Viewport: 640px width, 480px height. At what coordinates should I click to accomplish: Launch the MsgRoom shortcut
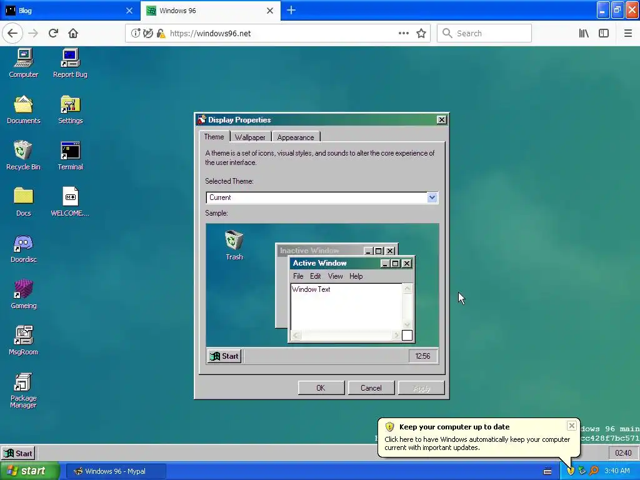pos(23,341)
